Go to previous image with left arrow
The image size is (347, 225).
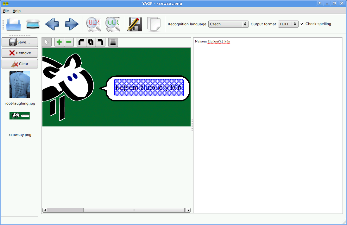(52, 24)
